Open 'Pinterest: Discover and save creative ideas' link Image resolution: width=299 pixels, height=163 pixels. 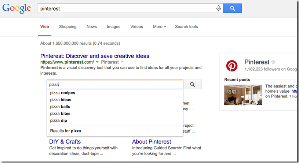click(95, 56)
